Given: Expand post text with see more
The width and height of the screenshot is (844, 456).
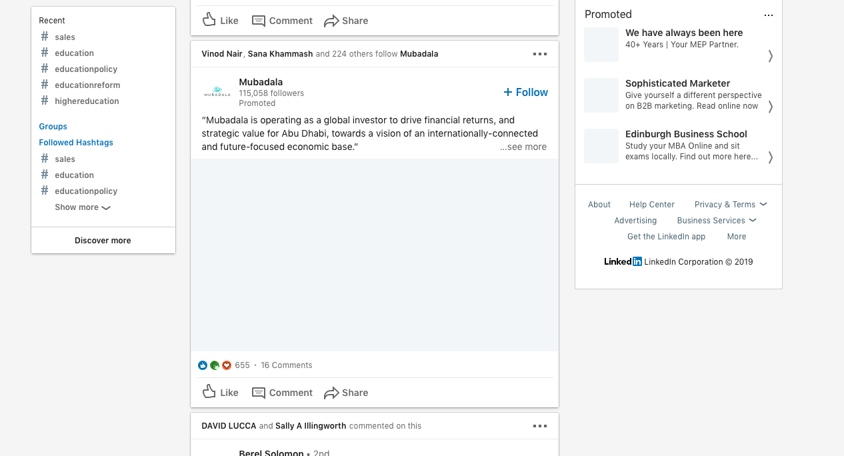Looking at the screenshot, I should tap(523, 147).
